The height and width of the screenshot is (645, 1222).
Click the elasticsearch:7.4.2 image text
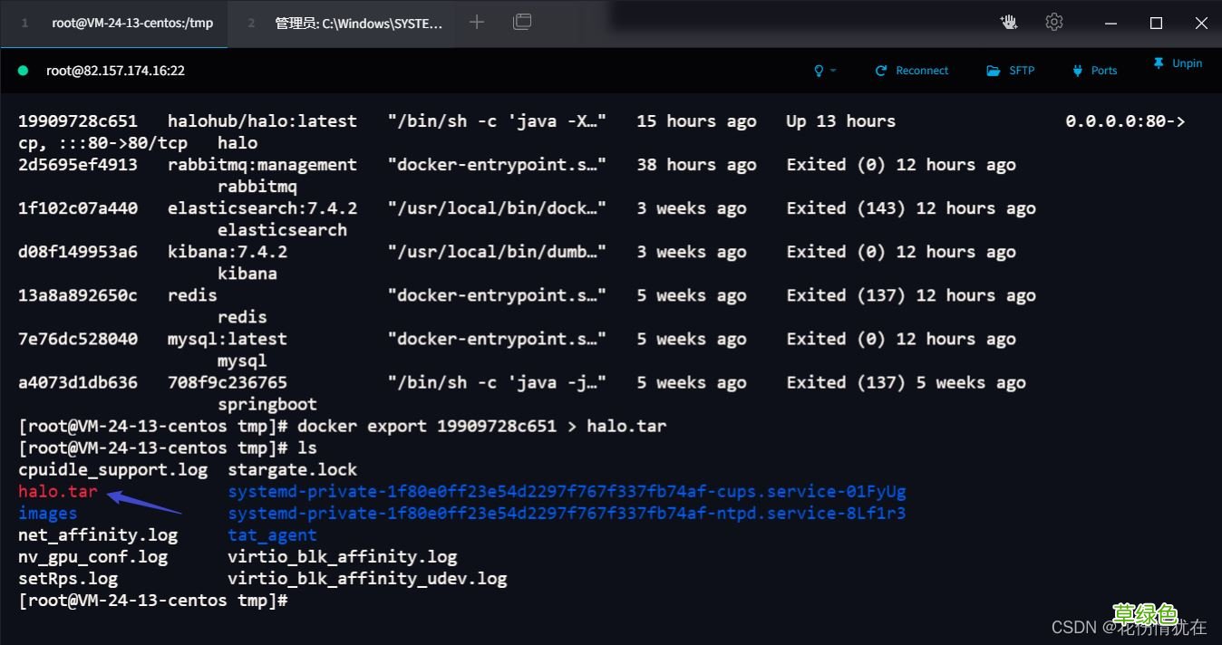tap(262, 208)
